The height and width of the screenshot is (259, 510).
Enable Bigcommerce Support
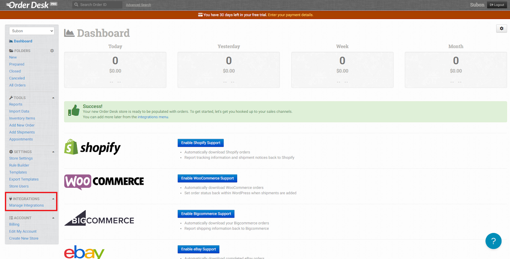[206, 214]
